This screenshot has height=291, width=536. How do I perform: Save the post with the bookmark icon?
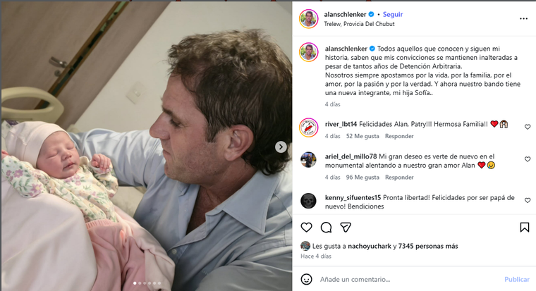pos(524,228)
